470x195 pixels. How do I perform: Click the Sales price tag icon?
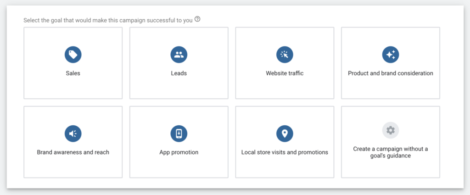73,55
